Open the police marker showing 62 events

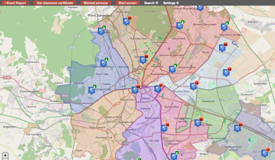[135, 90]
